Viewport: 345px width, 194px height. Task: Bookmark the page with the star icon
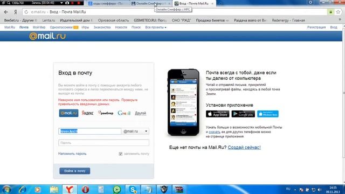point(338,12)
